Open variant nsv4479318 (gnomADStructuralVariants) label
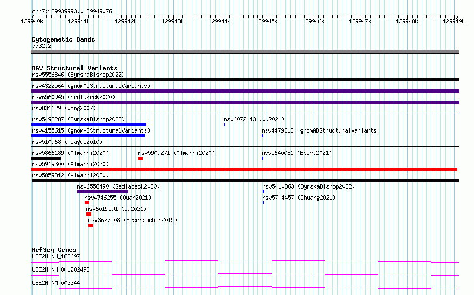 [x=321, y=130]
